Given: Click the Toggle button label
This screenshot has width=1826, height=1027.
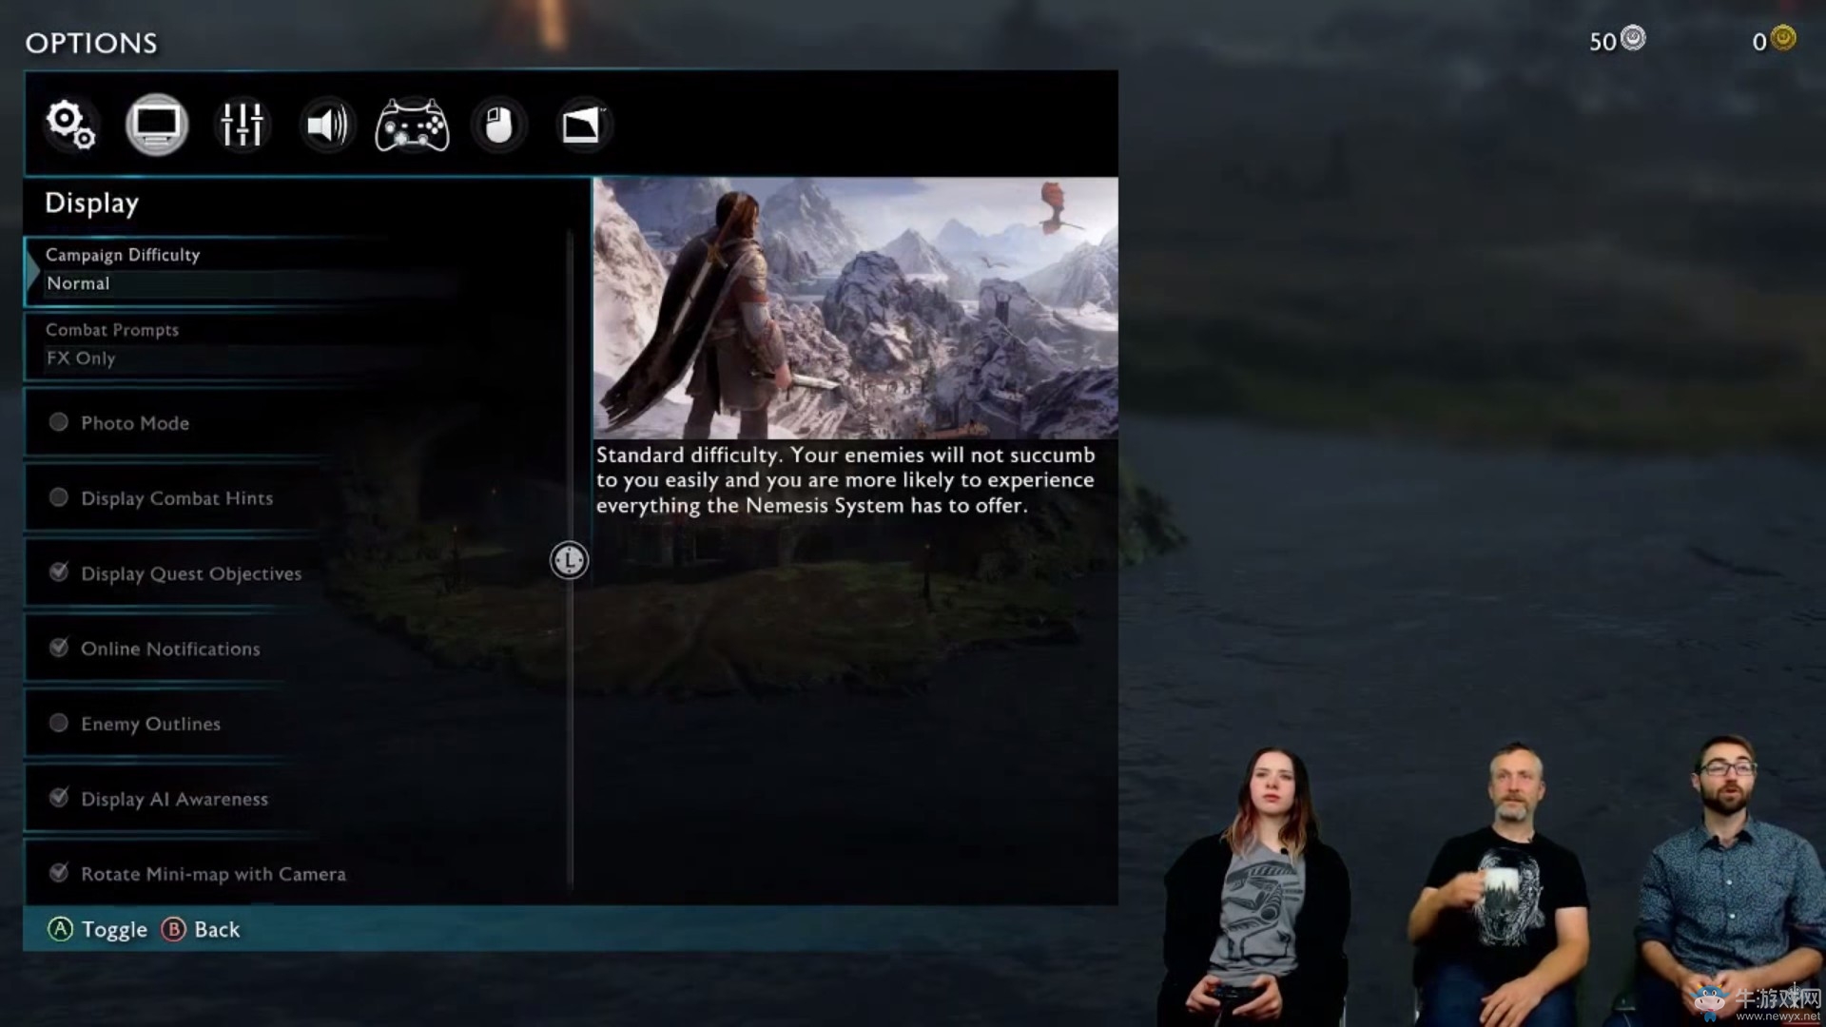Looking at the screenshot, I should (x=114, y=930).
